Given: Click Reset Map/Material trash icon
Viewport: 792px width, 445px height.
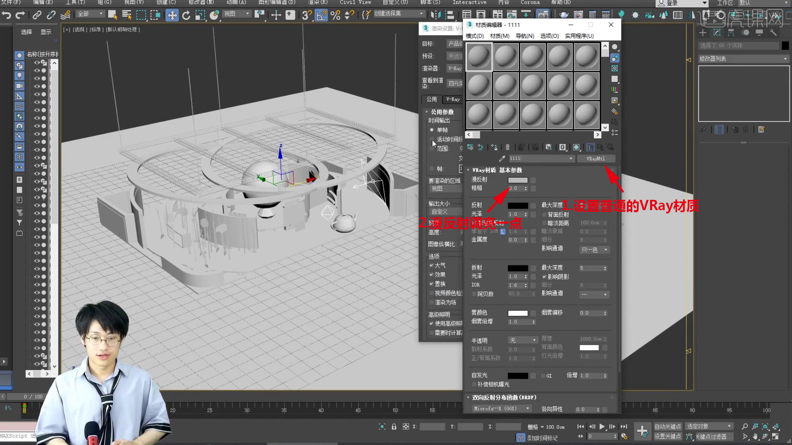Looking at the screenshot, I should coord(507,147).
